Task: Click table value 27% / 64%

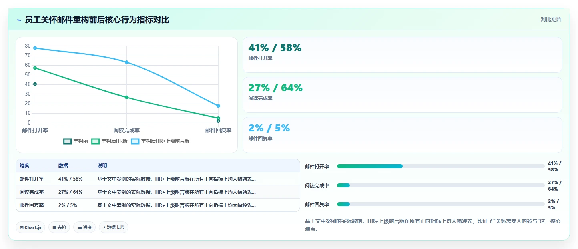Action: [70, 192]
